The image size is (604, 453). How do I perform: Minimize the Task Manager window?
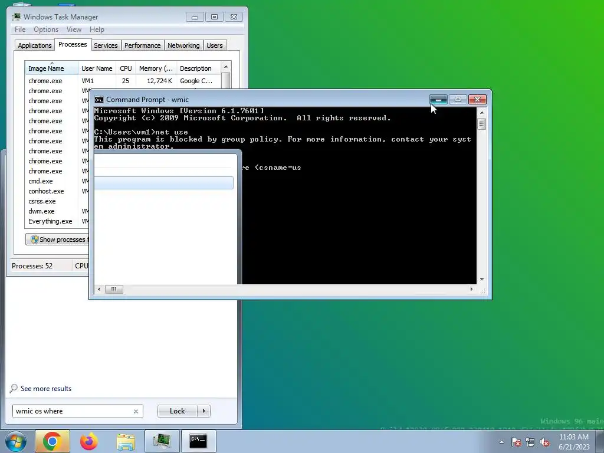pos(195,17)
